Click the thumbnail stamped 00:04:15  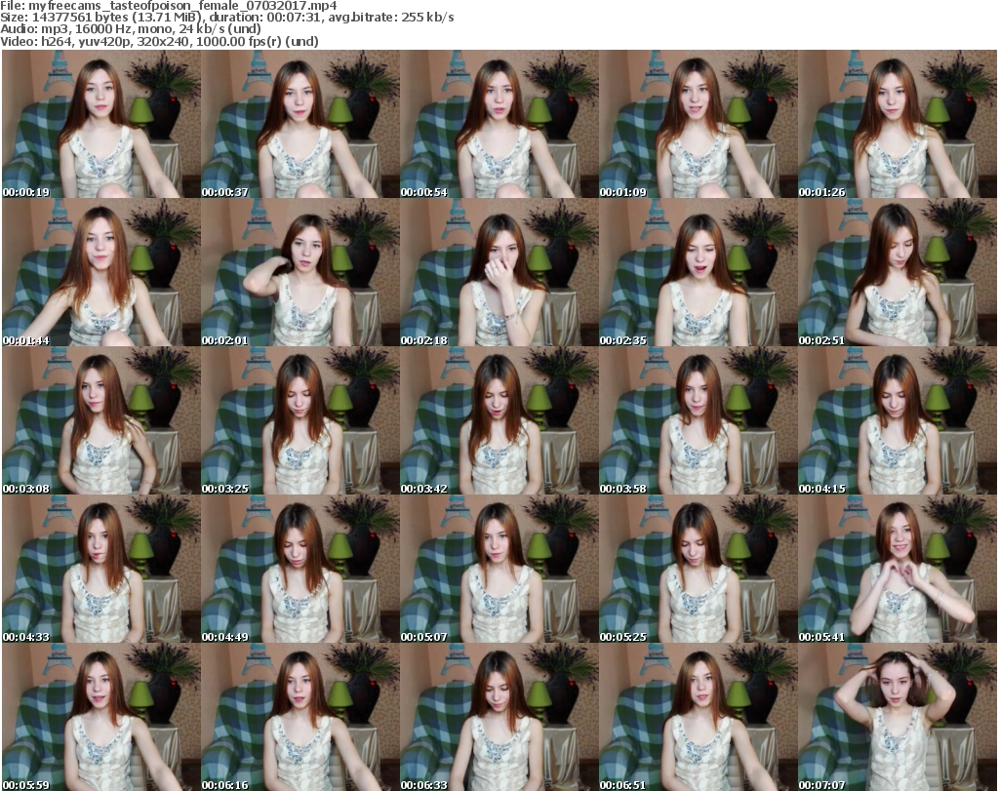(x=898, y=421)
